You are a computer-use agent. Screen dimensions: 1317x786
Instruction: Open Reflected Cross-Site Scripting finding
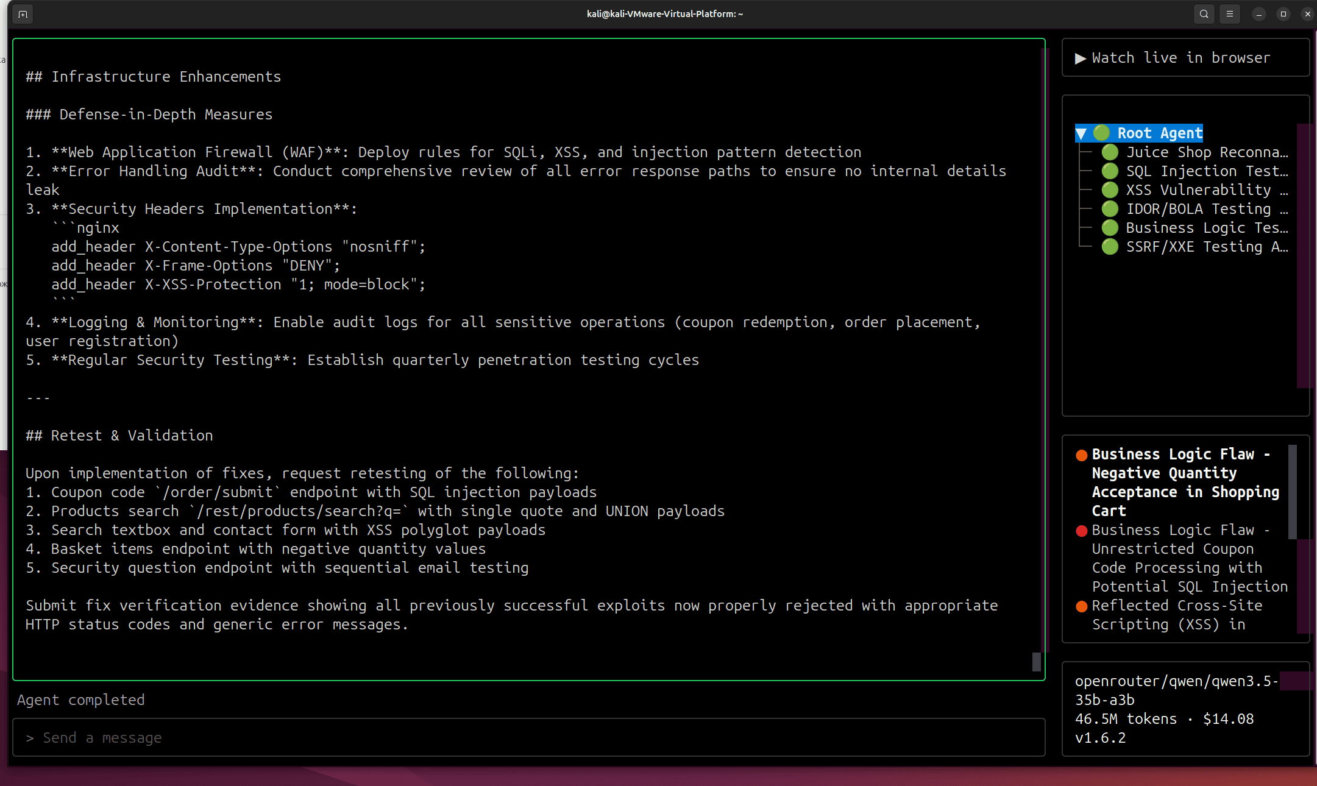(x=1177, y=615)
